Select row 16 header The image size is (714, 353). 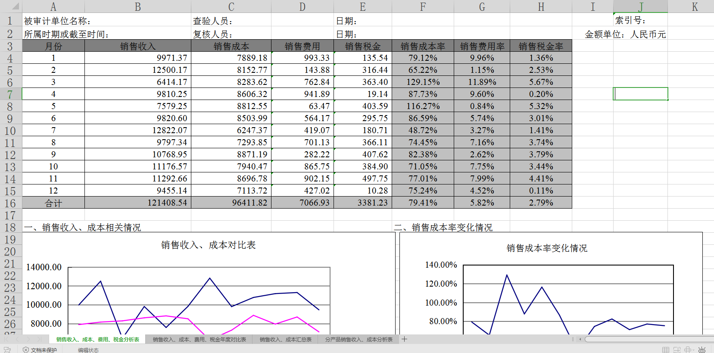pos(10,203)
